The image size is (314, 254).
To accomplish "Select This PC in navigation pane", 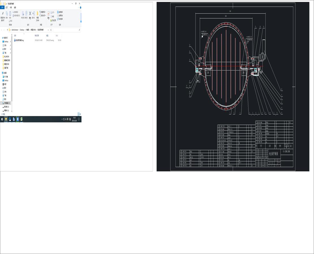I will pyautogui.click(x=5, y=73).
